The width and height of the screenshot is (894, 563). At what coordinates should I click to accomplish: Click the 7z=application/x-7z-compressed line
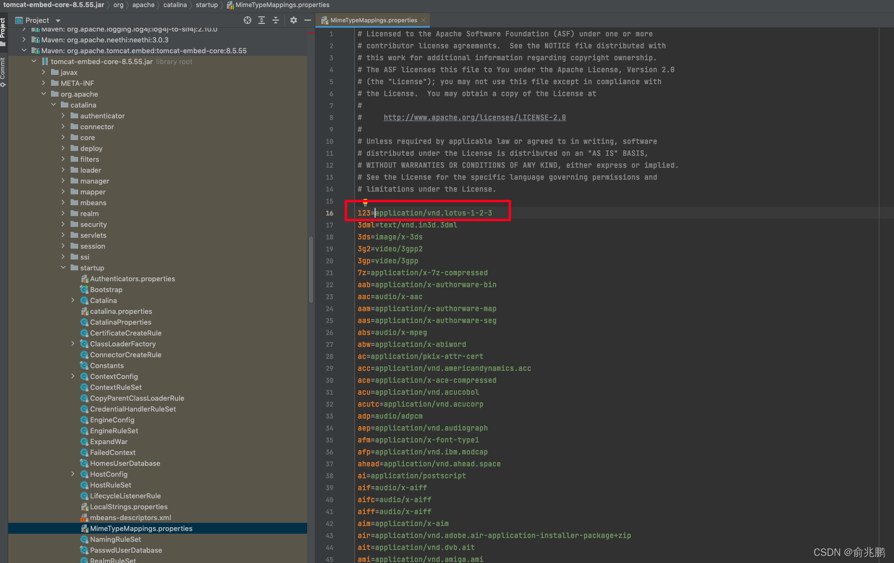[422, 273]
